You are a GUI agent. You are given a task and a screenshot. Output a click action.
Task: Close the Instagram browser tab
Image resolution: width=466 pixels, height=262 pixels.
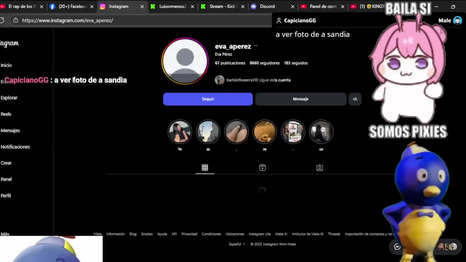point(142,7)
